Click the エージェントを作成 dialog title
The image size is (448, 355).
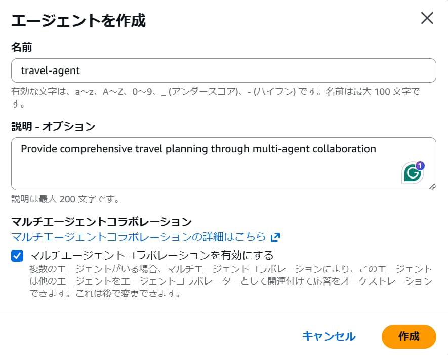pos(78,21)
